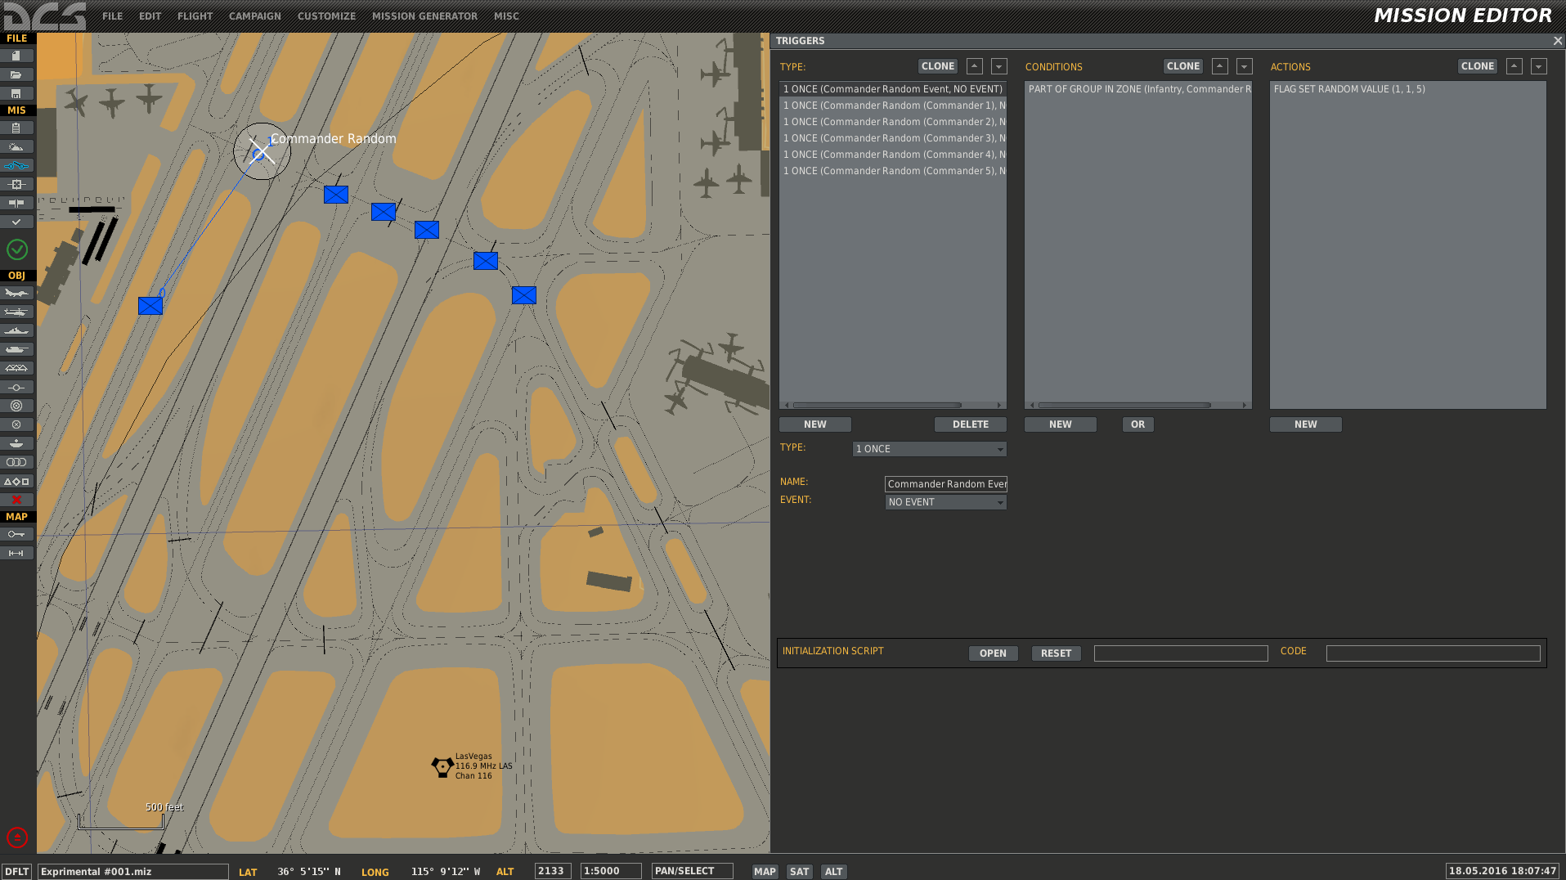
Task: Open the FLIGHT menu
Action: [195, 16]
